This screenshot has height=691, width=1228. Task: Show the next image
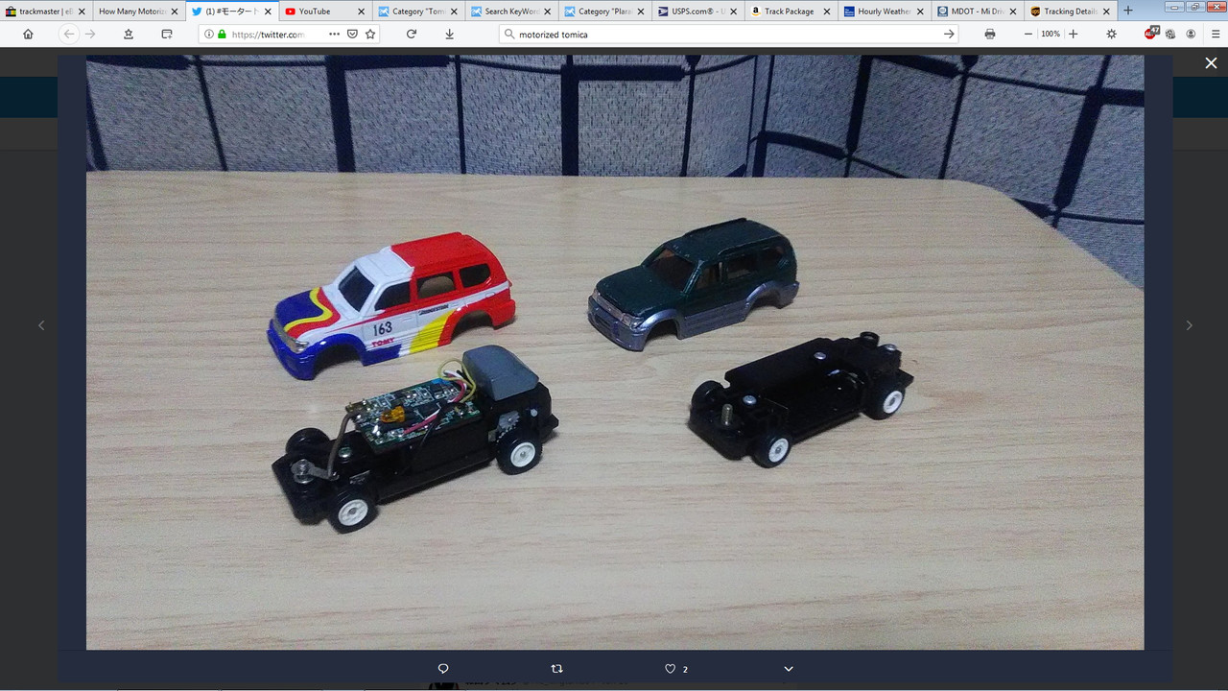(x=1189, y=325)
